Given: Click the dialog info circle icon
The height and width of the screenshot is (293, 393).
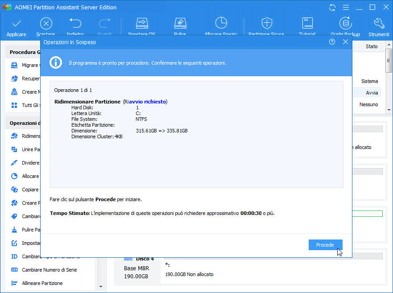Looking at the screenshot, I should [x=56, y=62].
